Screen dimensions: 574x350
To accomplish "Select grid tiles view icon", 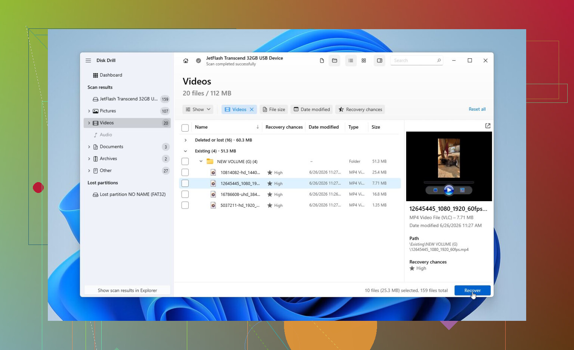I will point(364,61).
